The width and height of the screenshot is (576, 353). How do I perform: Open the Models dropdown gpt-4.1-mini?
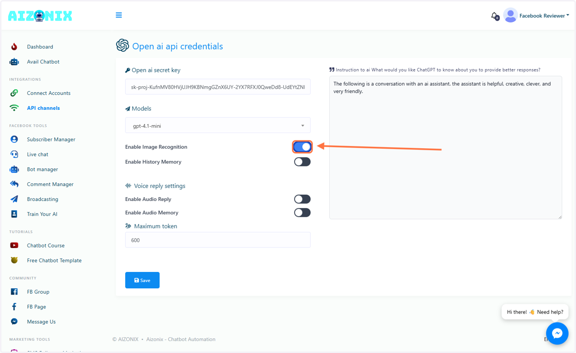click(x=218, y=126)
